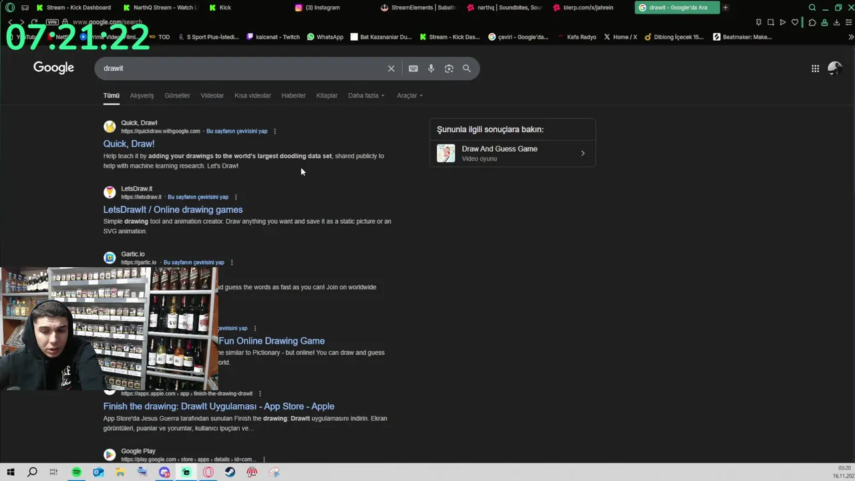Switch to the Kitaplar tab
This screenshot has height=481, width=855.
[327, 96]
